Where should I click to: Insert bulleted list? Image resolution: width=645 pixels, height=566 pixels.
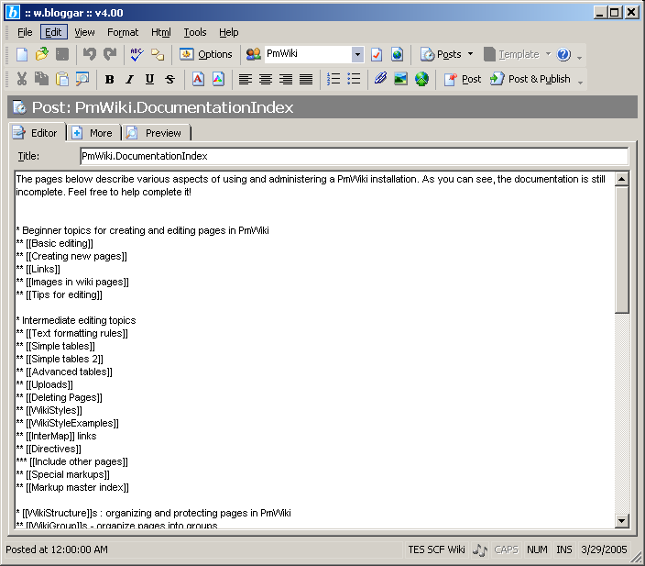click(x=354, y=79)
